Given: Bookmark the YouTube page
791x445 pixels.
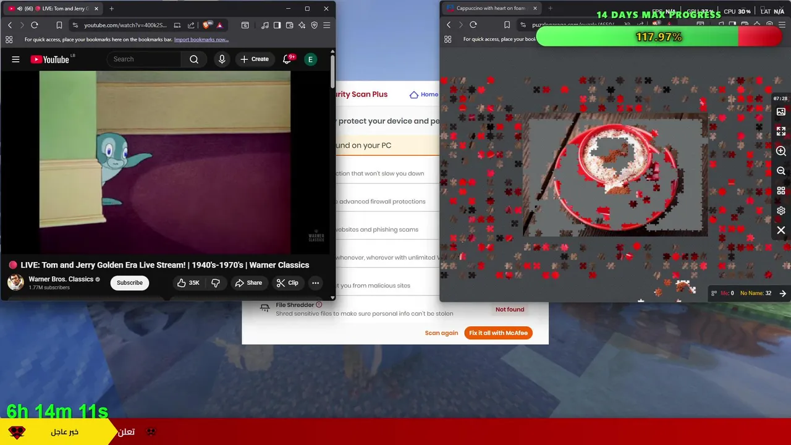Looking at the screenshot, I should 59,25.
